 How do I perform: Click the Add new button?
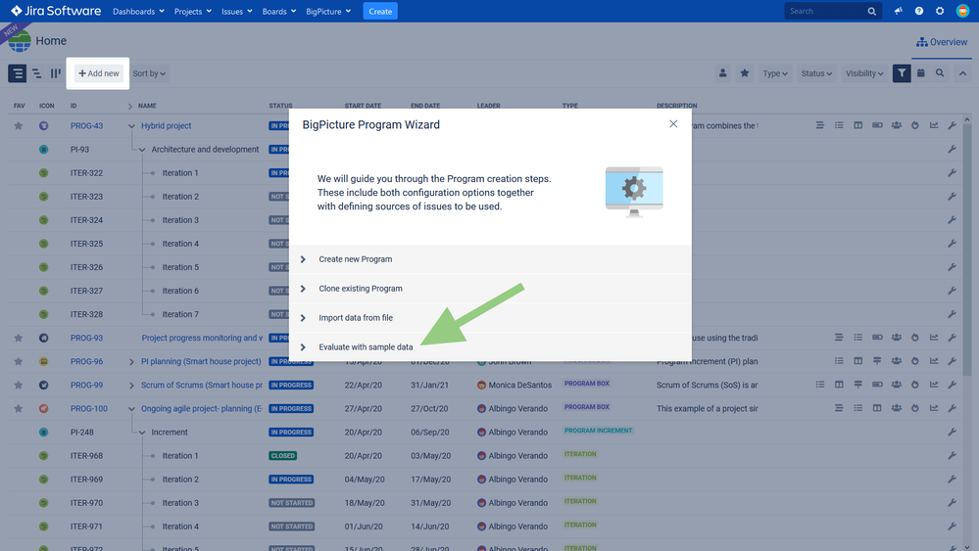click(x=99, y=73)
